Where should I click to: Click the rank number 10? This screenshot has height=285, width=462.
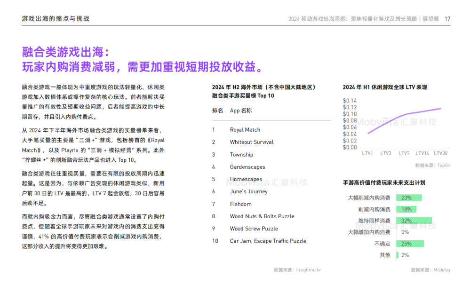215,241
